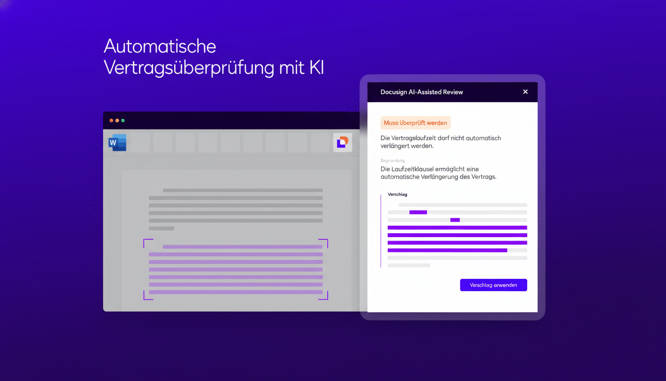Click the last ribbon icon before Docusign

click(321, 142)
